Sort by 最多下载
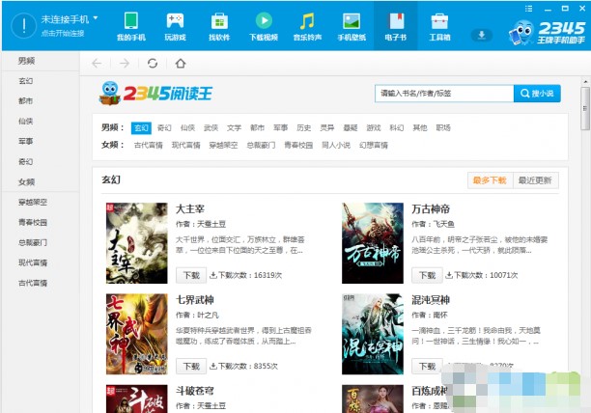The width and height of the screenshot is (591, 413). pos(490,180)
